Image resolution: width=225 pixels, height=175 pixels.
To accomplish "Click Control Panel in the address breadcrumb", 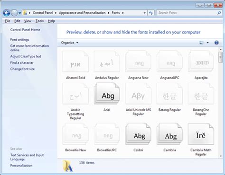I will pyautogui.click(x=43, y=13).
